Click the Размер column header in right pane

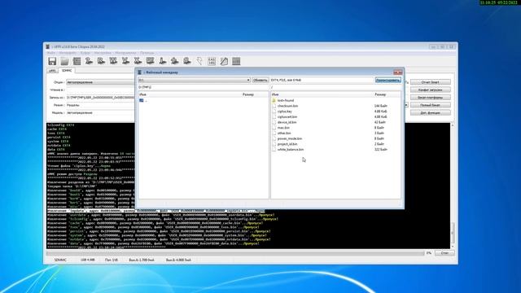coord(380,94)
